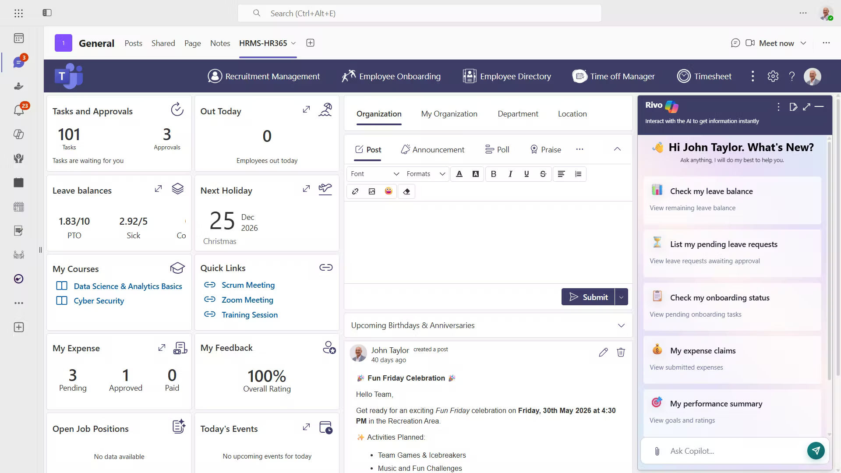
Task: Open Activity notifications bell with 23 badge
Action: click(x=18, y=110)
